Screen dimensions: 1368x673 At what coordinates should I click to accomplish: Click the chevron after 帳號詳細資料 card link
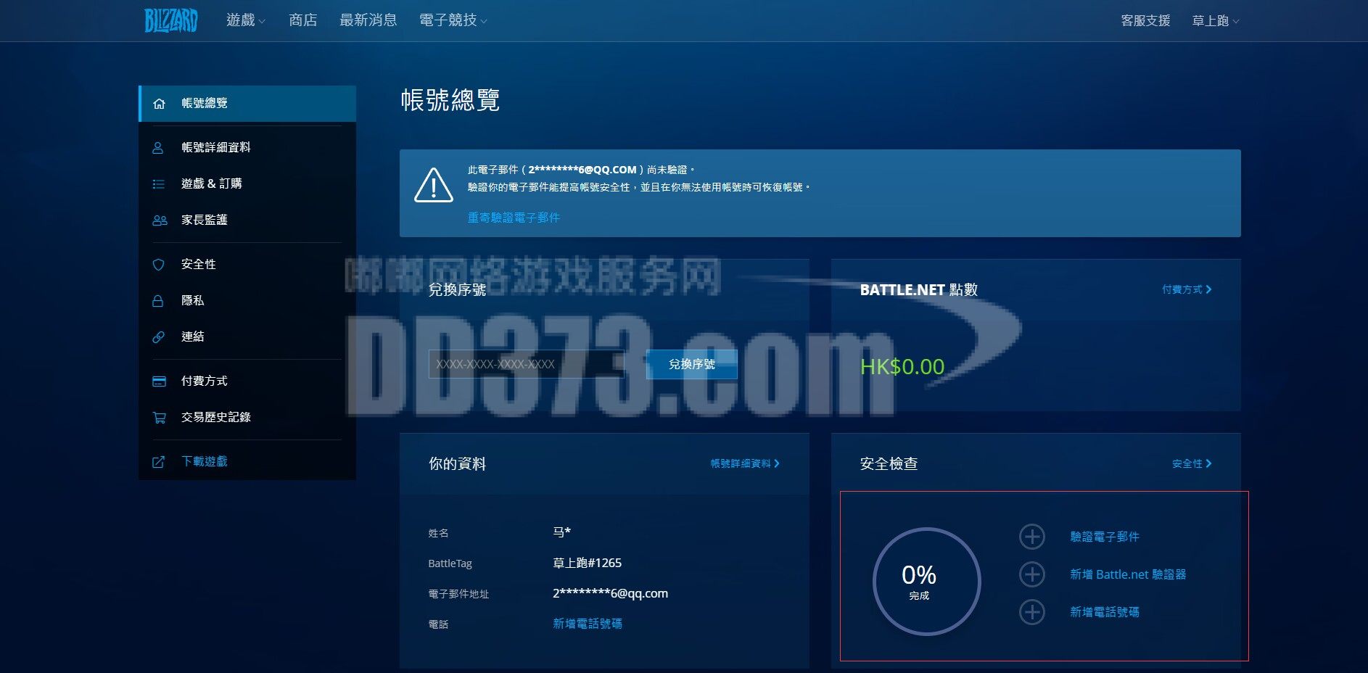[777, 463]
